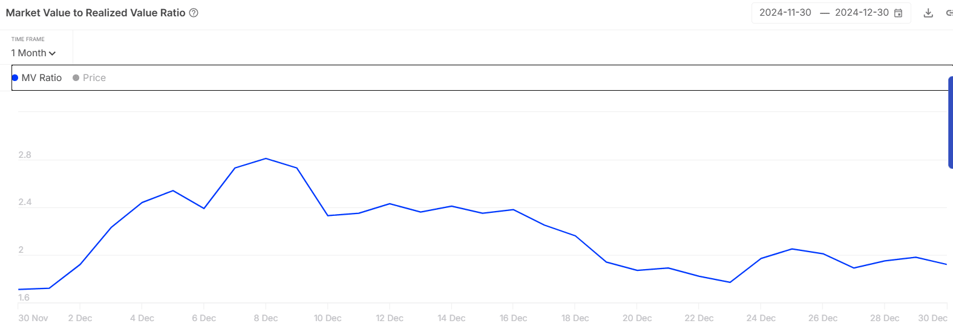This screenshot has height=332, width=953.
Task: Click the 2.8 value on y-axis
Action: tap(25, 155)
